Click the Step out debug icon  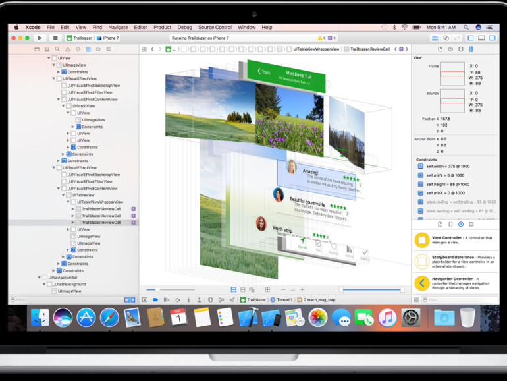point(199,300)
